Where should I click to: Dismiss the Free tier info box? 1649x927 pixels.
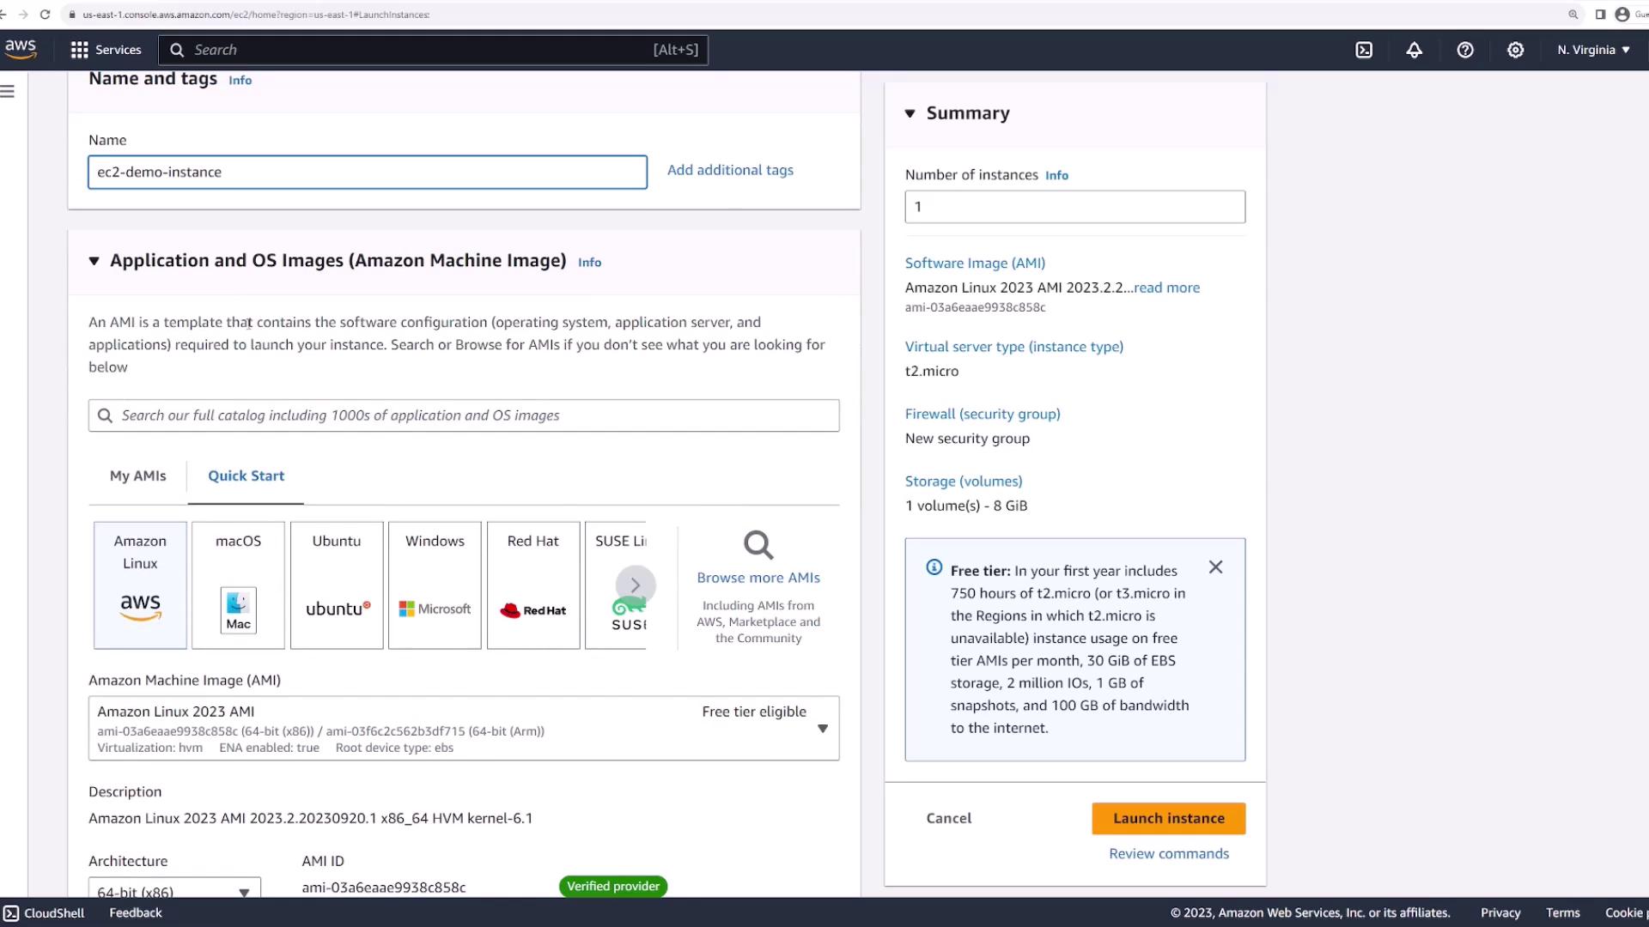tap(1215, 567)
